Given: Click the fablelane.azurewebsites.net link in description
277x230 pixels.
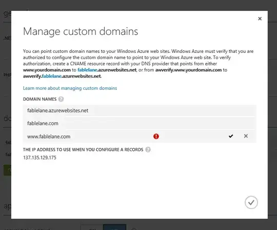Looking at the screenshot, I should pyautogui.click(x=107, y=70).
